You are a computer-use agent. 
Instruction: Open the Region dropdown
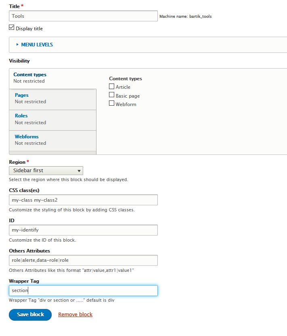coord(46,171)
